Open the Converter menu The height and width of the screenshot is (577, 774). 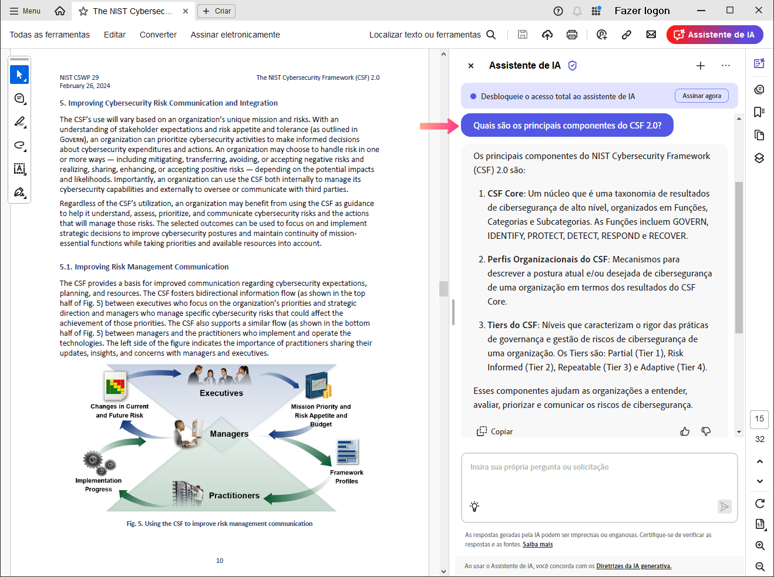[158, 35]
